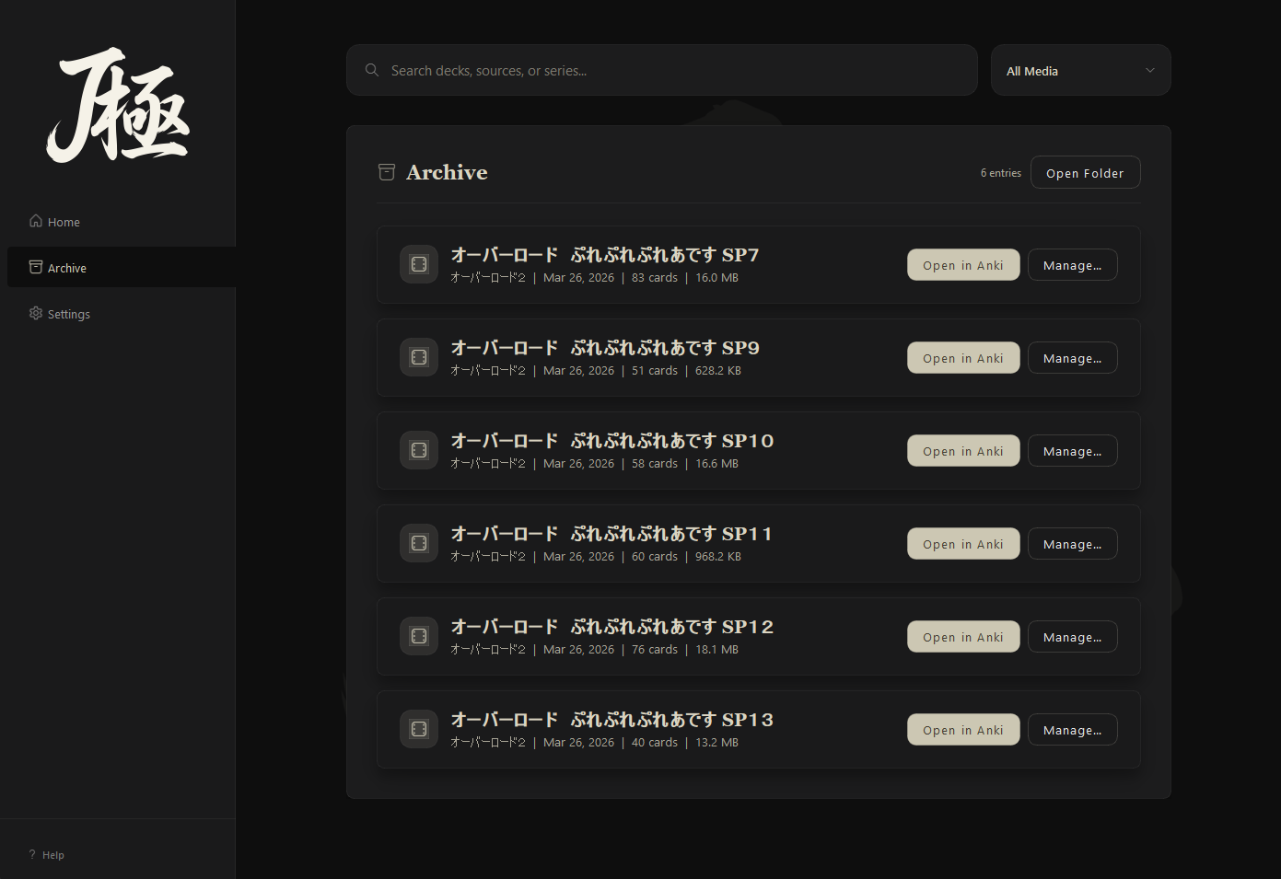This screenshot has width=1281, height=879.
Task: Open SP9 in Anki
Action: [x=963, y=357]
